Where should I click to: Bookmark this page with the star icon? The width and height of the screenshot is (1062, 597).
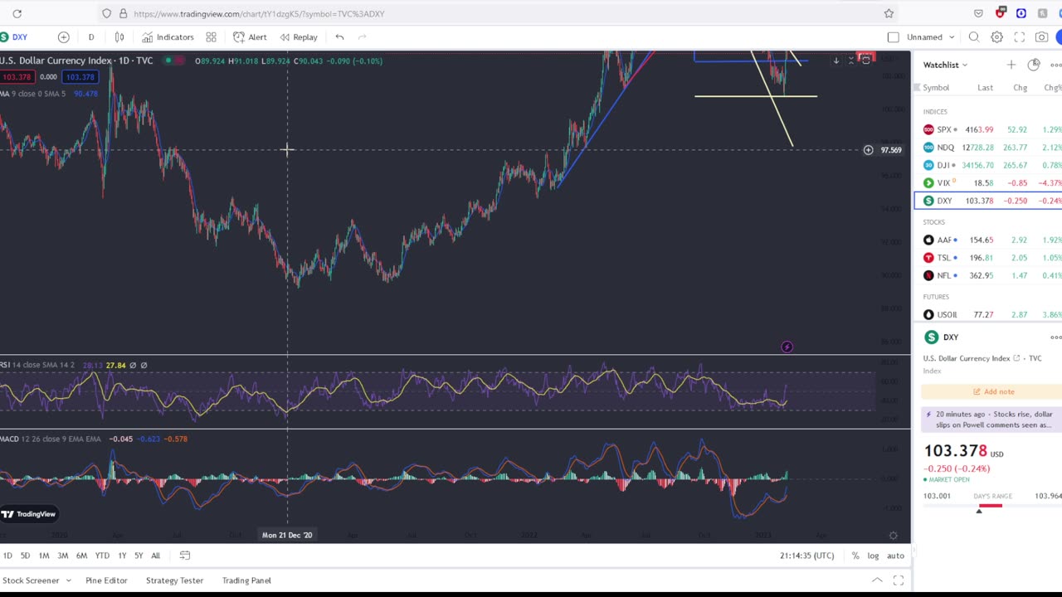coord(889,13)
